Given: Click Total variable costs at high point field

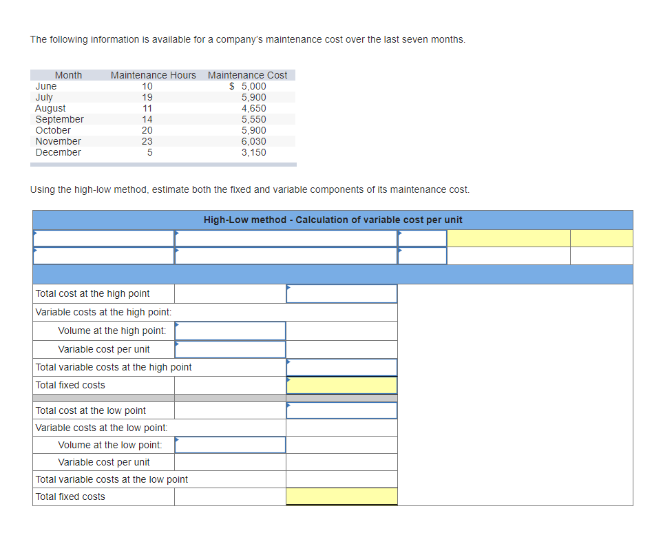Looking at the screenshot, I should tap(341, 367).
